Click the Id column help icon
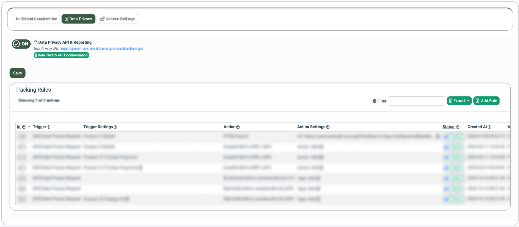The height and width of the screenshot is (227, 519). coord(24,127)
